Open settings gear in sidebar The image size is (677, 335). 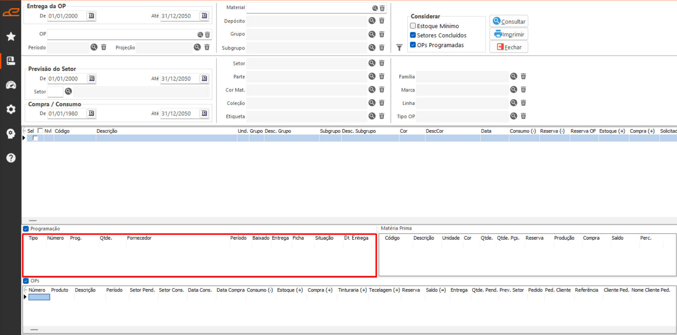tap(11, 109)
